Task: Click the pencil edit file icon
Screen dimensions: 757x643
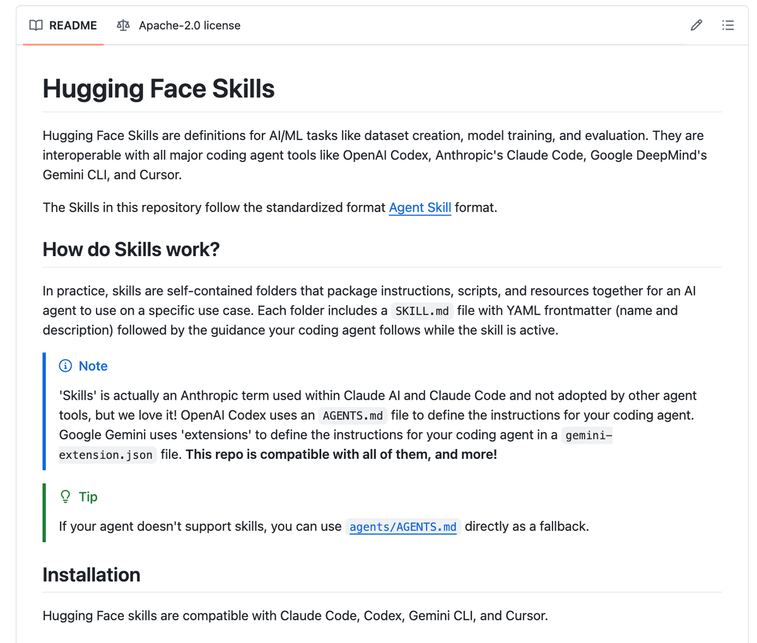Action: coord(696,25)
